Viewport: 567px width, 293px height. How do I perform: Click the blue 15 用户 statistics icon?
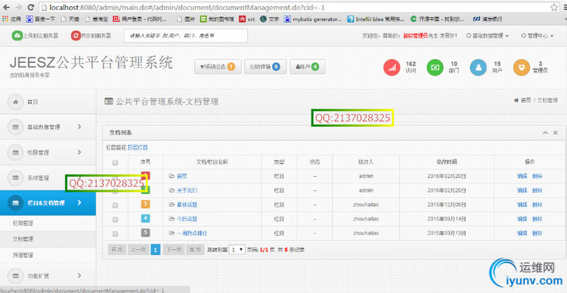tap(479, 67)
